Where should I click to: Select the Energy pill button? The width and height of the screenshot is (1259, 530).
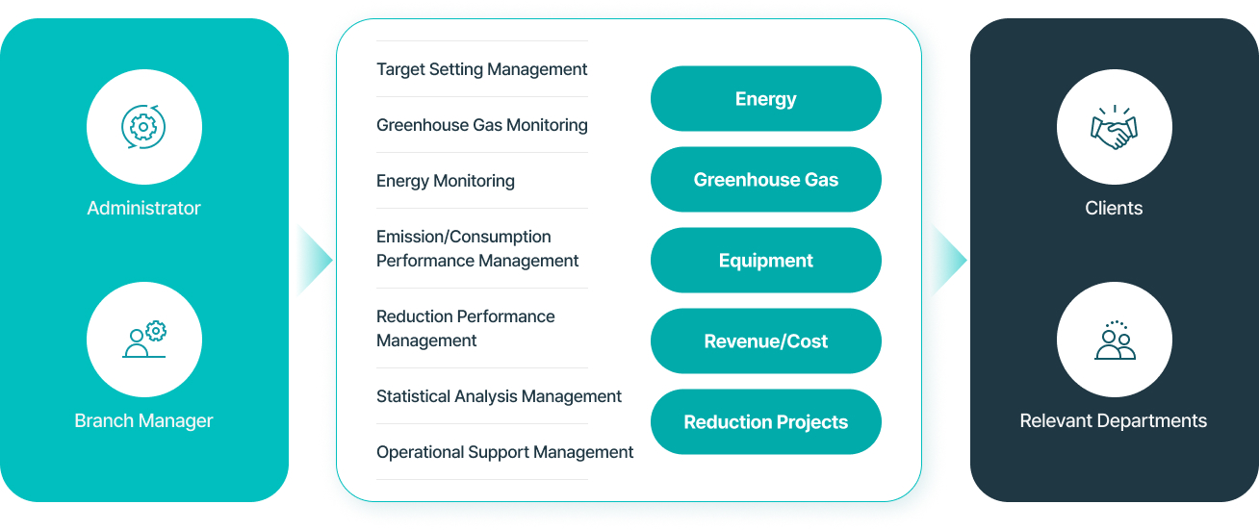[765, 99]
